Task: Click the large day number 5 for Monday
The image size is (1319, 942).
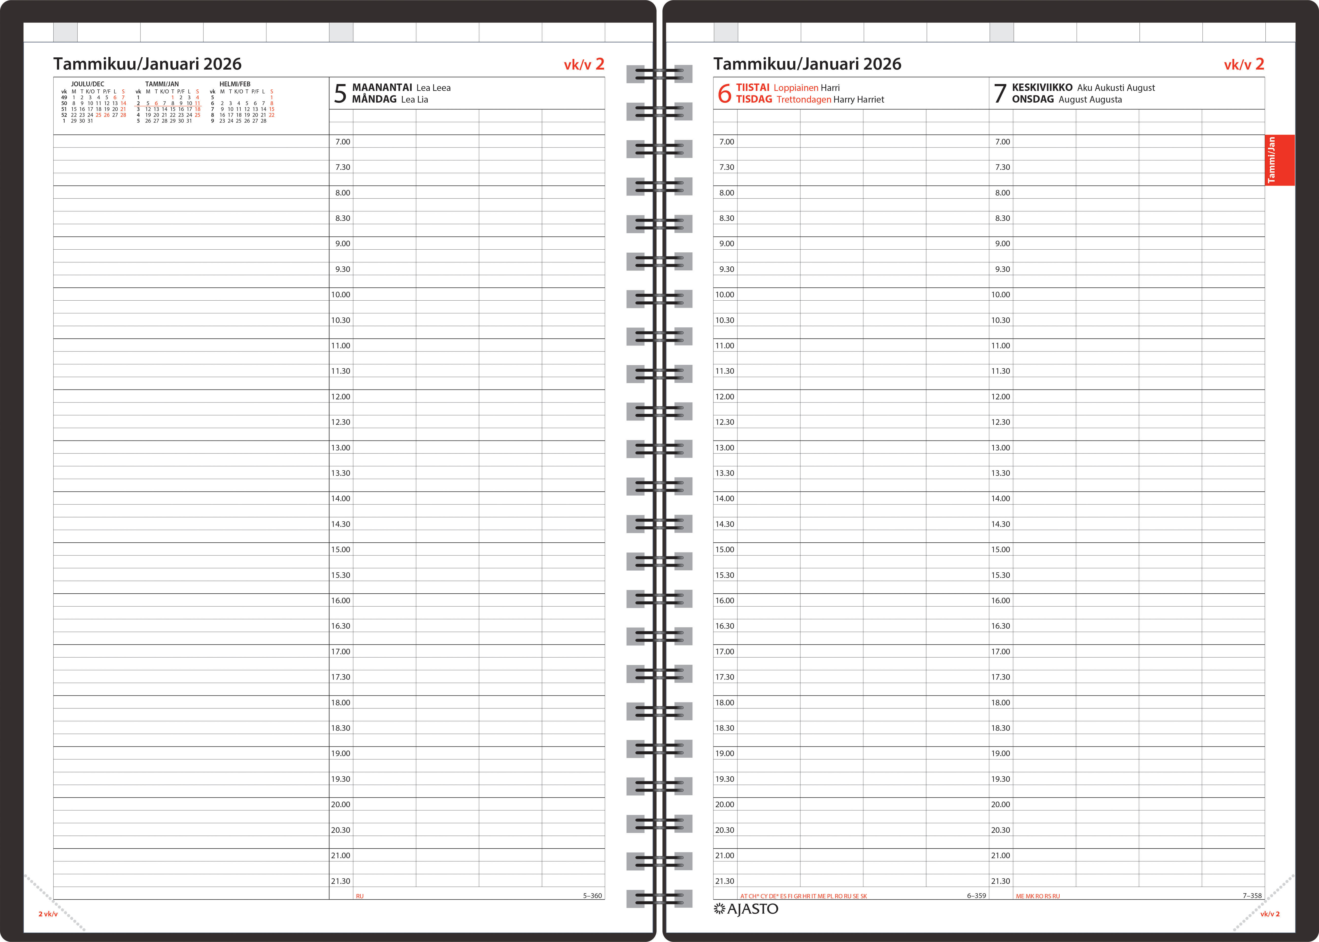Action: click(x=340, y=94)
